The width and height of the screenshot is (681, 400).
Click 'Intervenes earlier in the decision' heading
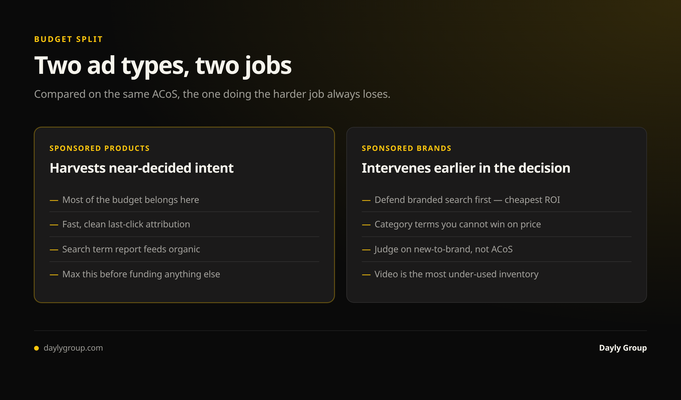[x=466, y=168]
